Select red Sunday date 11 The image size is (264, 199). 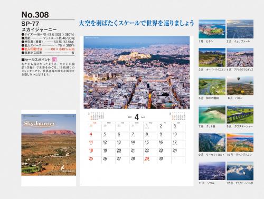(91, 142)
